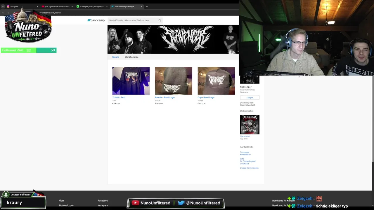Click the chat message richtig ekliger typ
Viewport: 374px width, 210px height.
click(x=332, y=206)
